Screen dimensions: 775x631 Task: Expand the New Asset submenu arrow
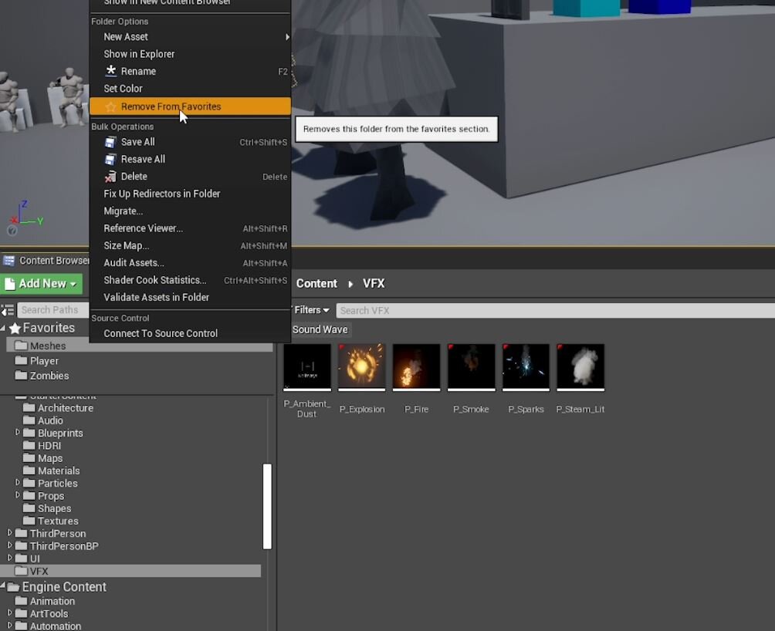pyautogui.click(x=286, y=36)
